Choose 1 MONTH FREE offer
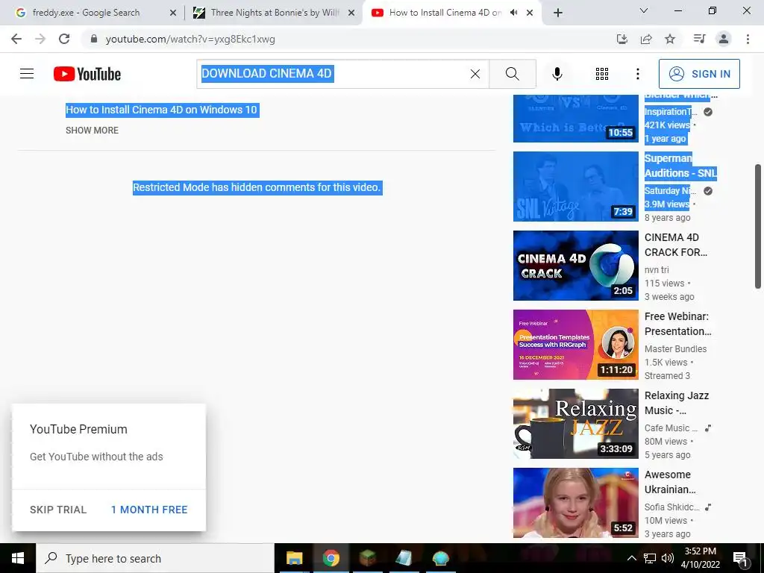764x573 pixels. click(149, 510)
